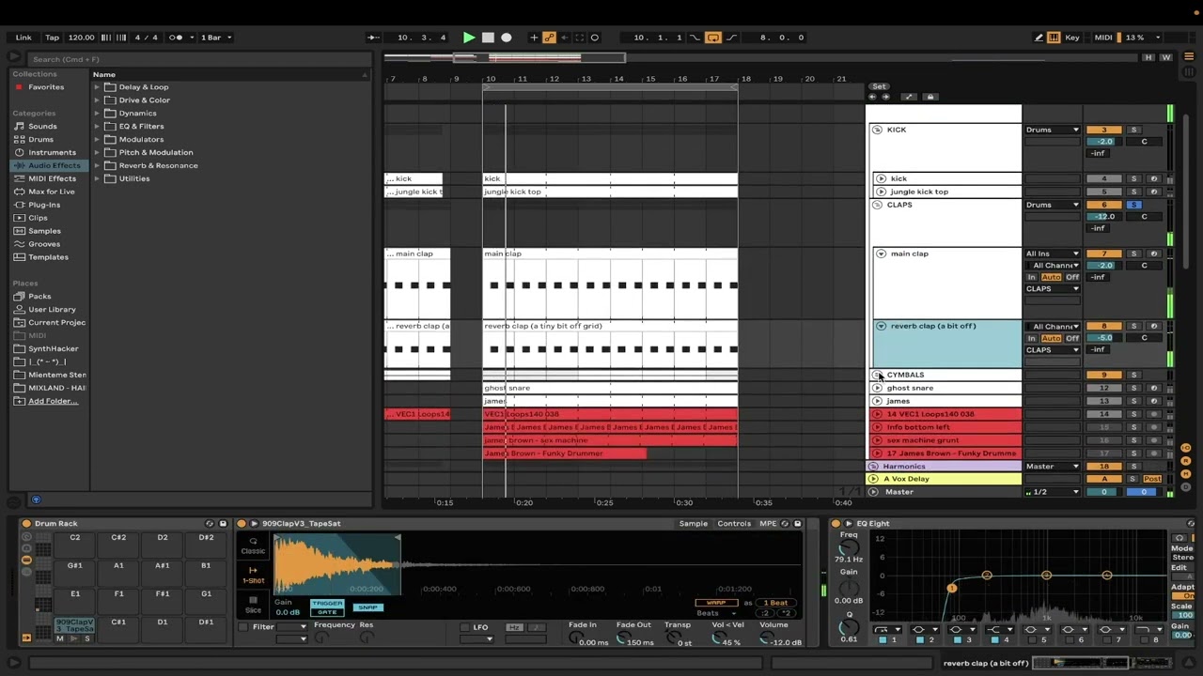Toggle the Post button on A Vox Delay
Image resolution: width=1203 pixels, height=676 pixels.
[x=1152, y=479]
